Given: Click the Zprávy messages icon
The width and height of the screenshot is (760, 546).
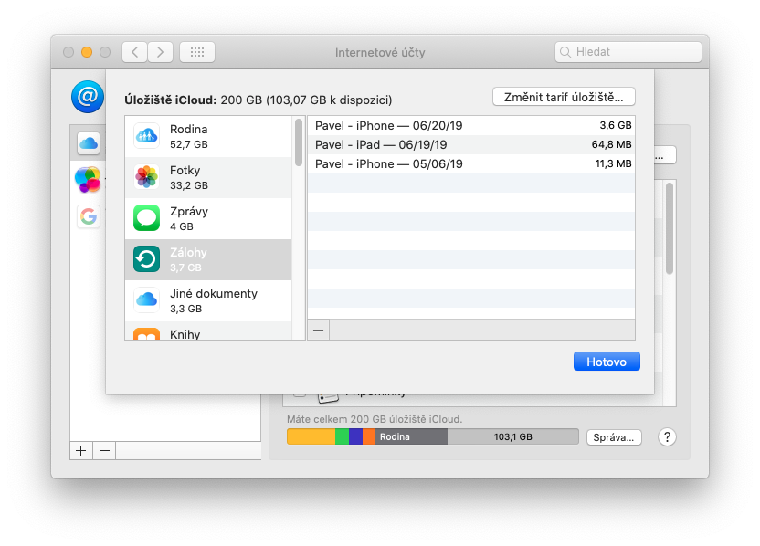Looking at the screenshot, I should coord(146,218).
